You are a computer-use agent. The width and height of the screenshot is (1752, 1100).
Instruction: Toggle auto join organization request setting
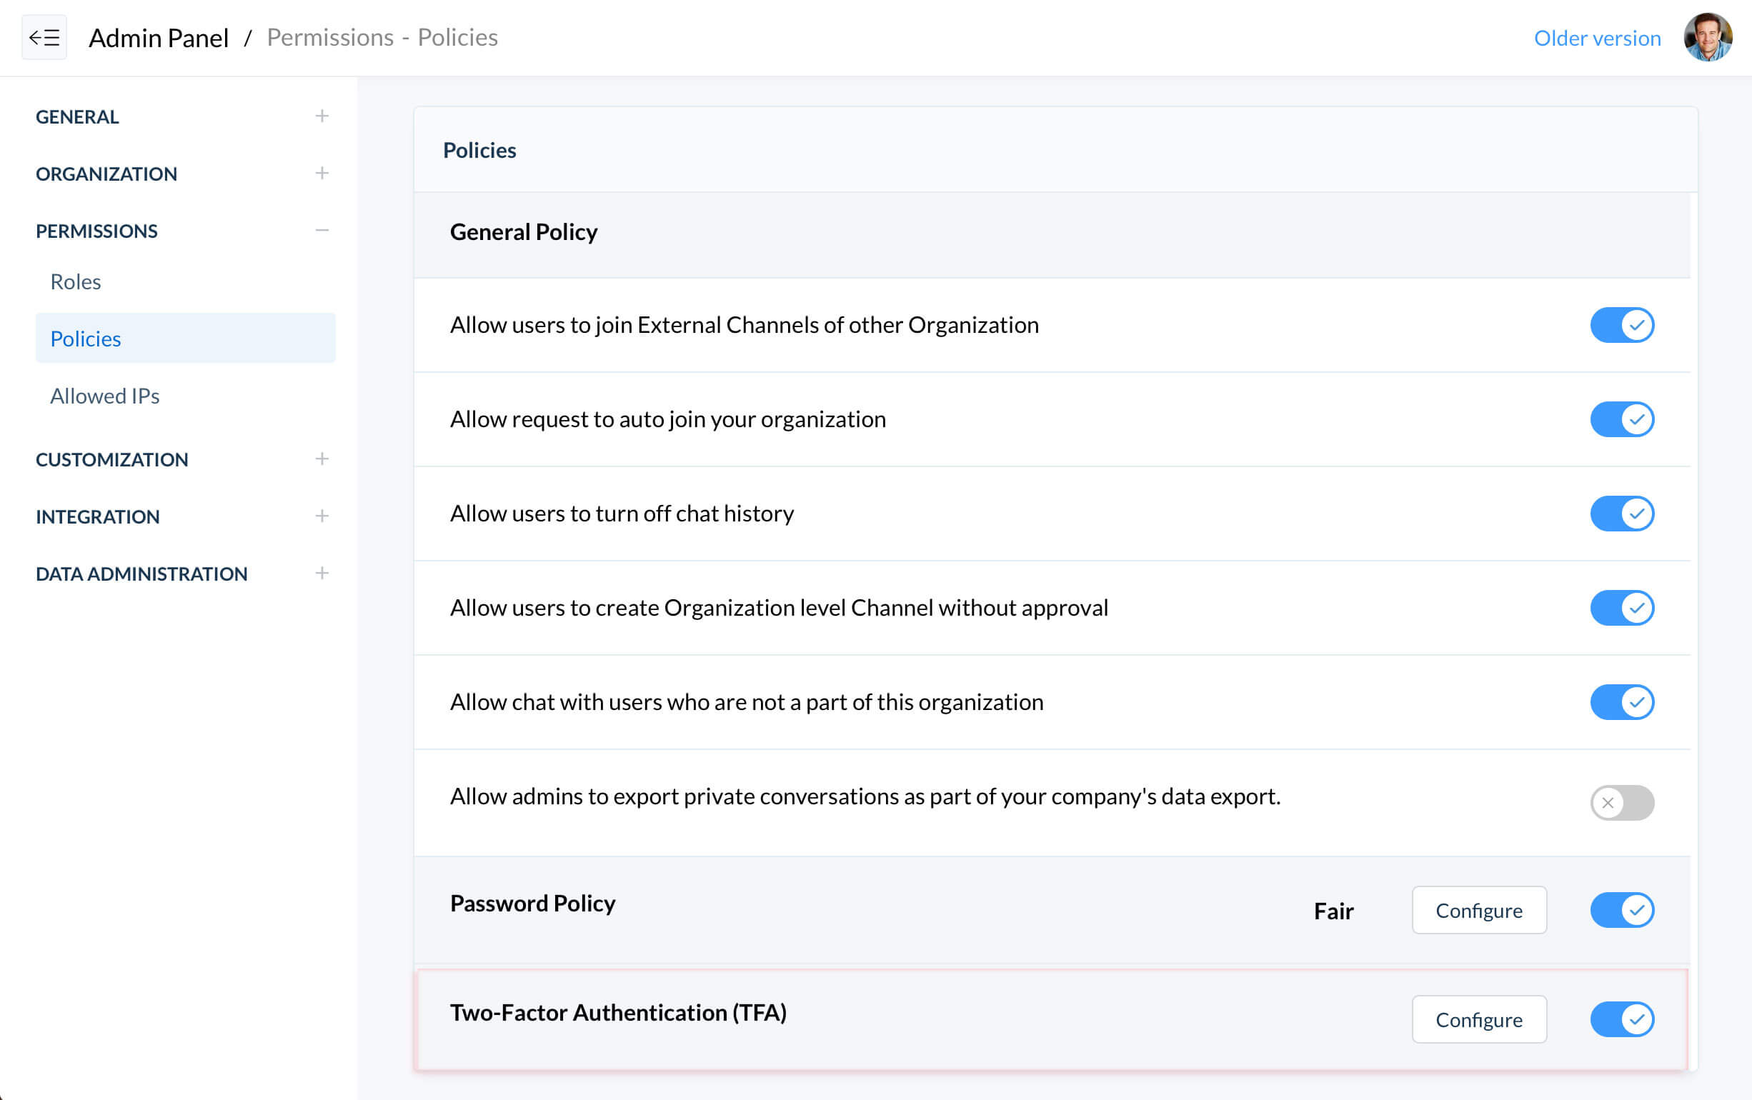tap(1622, 419)
